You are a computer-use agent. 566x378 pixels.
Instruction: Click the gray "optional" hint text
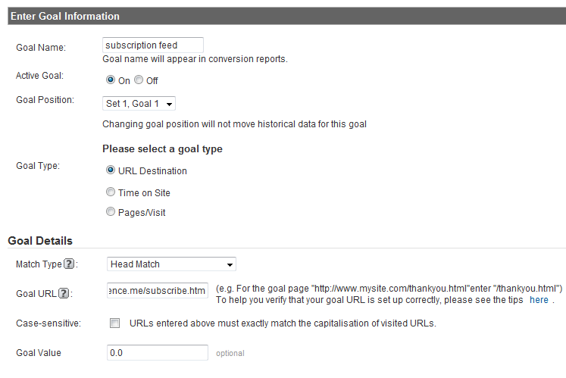click(x=230, y=353)
